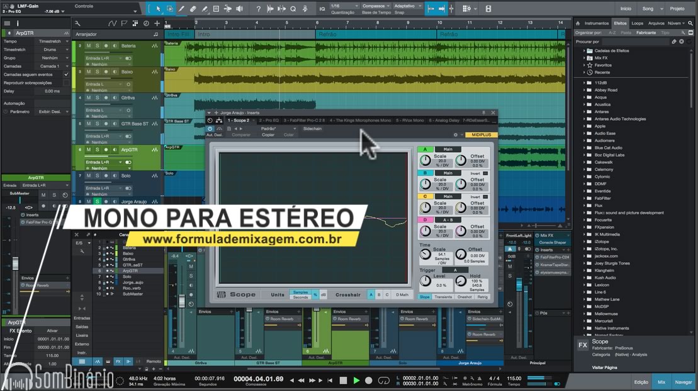Screen dimensions: 698x391
Task: Mute the Bateria track
Action: pos(89,46)
